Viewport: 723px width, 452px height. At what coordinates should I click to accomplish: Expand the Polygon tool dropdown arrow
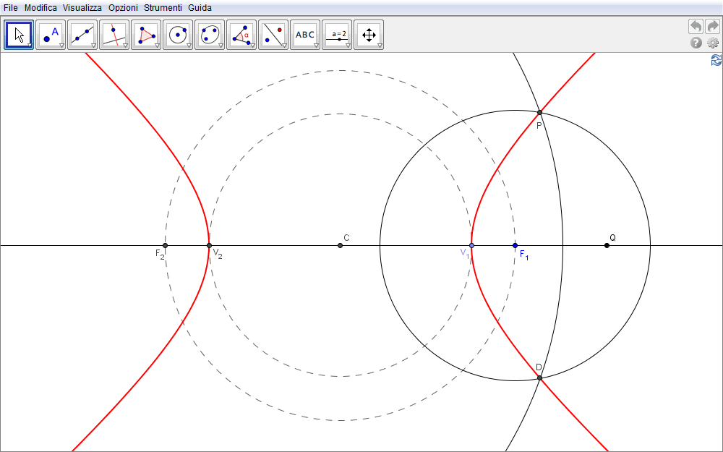(157, 46)
